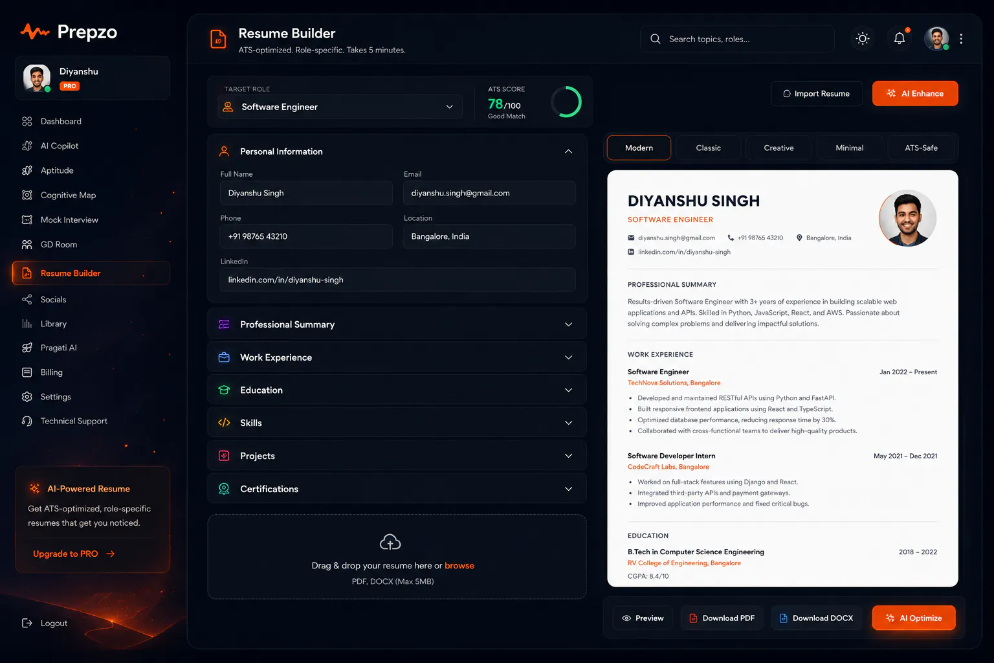This screenshot has width=994, height=663.
Task: Open Dashboard from sidebar
Action: point(60,121)
